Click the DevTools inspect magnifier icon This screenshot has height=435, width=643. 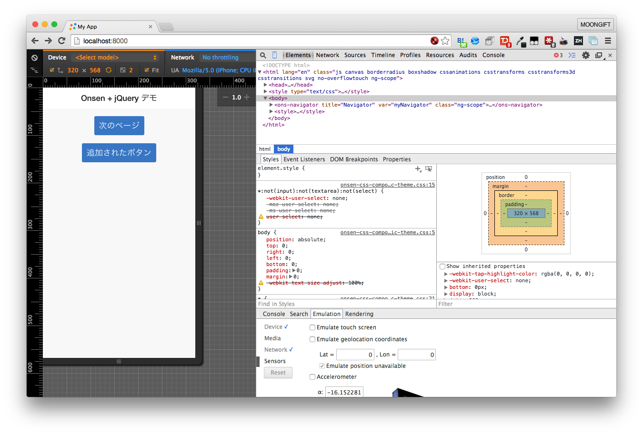(263, 55)
